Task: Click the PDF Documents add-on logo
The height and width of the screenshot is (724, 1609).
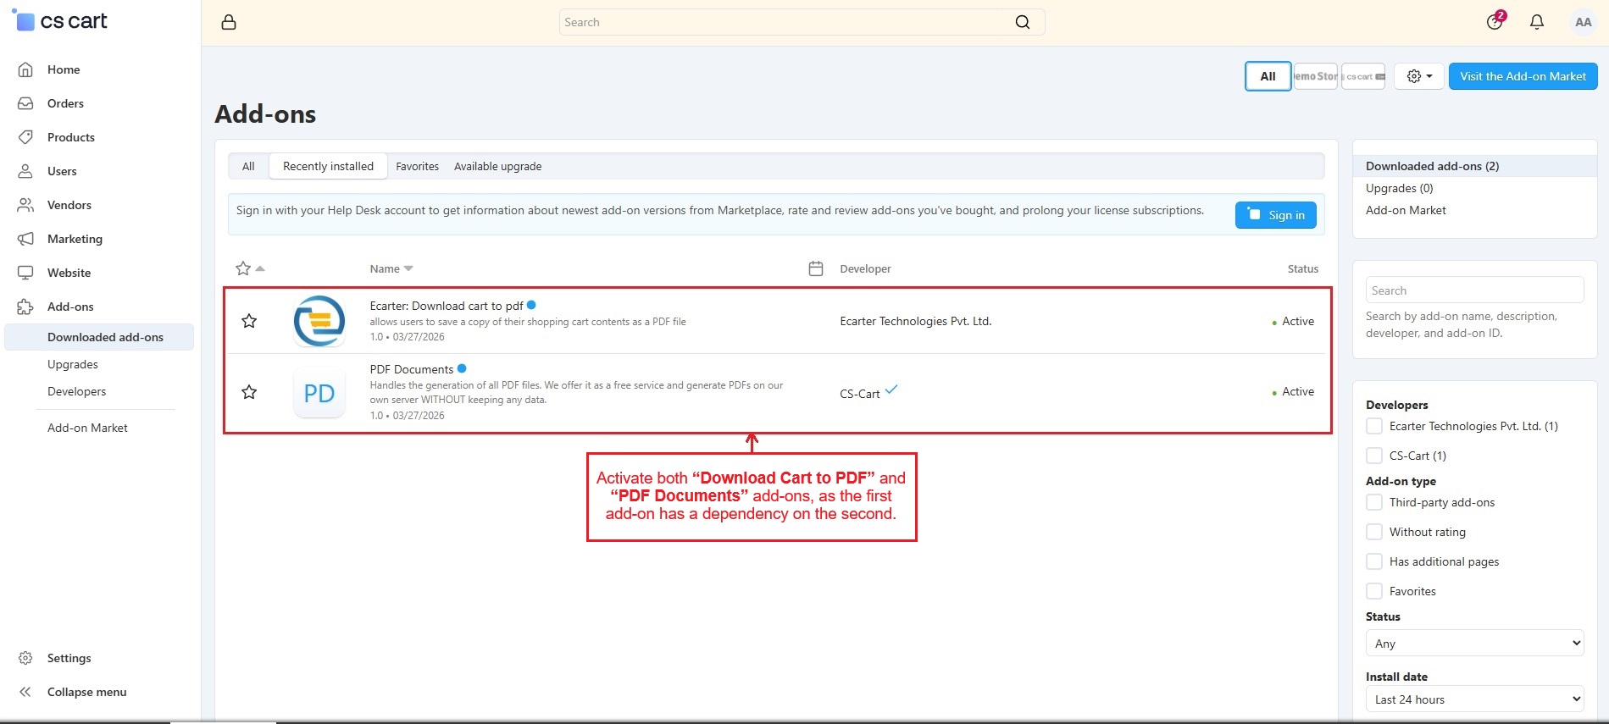Action: point(319,393)
